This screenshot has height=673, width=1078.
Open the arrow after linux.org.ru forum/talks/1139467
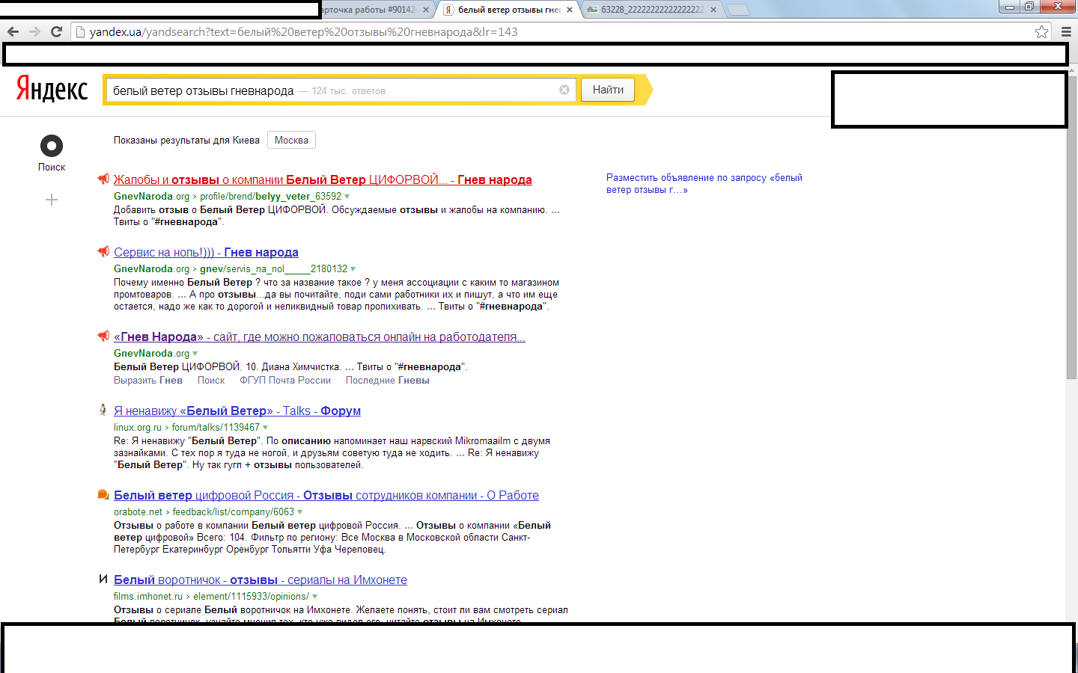pyautogui.click(x=265, y=428)
